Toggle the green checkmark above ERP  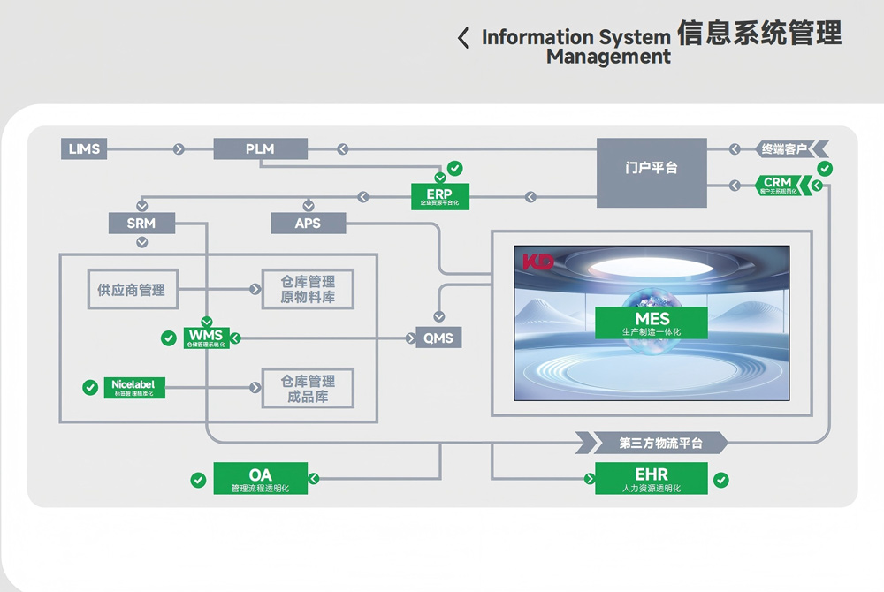[x=455, y=168]
